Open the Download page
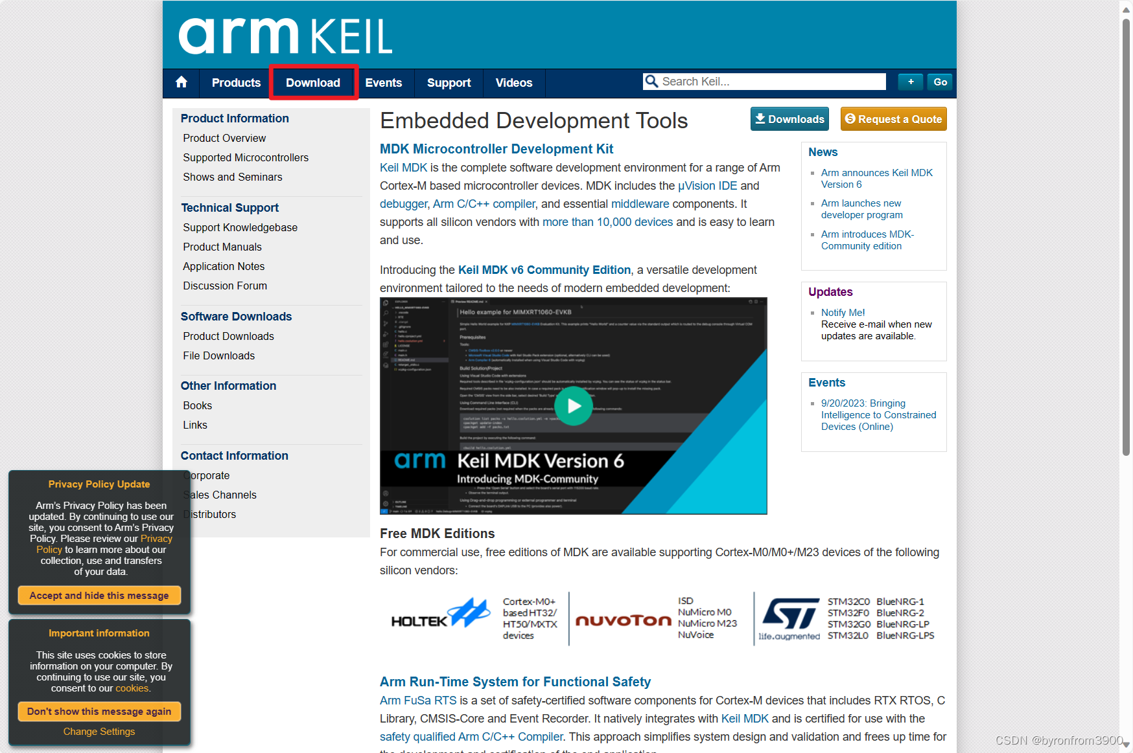 point(313,83)
